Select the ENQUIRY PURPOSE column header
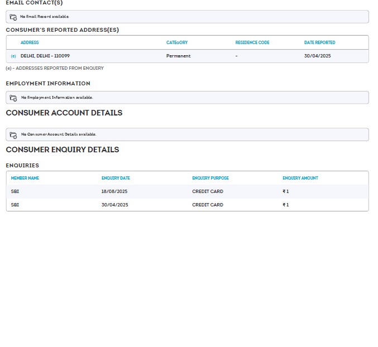This screenshot has width=378, height=347. pos(210,178)
